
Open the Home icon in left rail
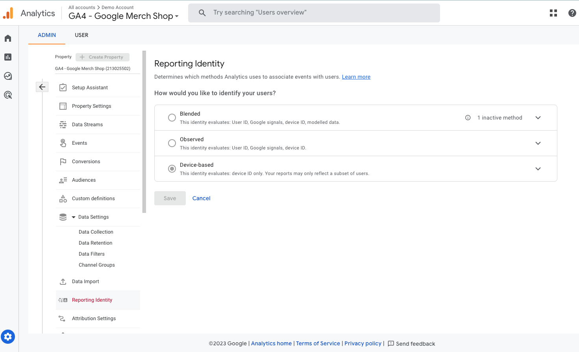pyautogui.click(x=8, y=38)
